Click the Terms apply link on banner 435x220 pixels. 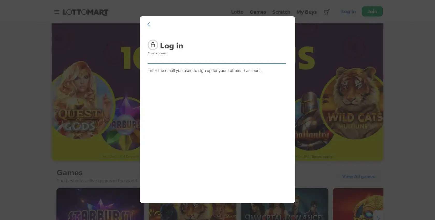pos(321,157)
